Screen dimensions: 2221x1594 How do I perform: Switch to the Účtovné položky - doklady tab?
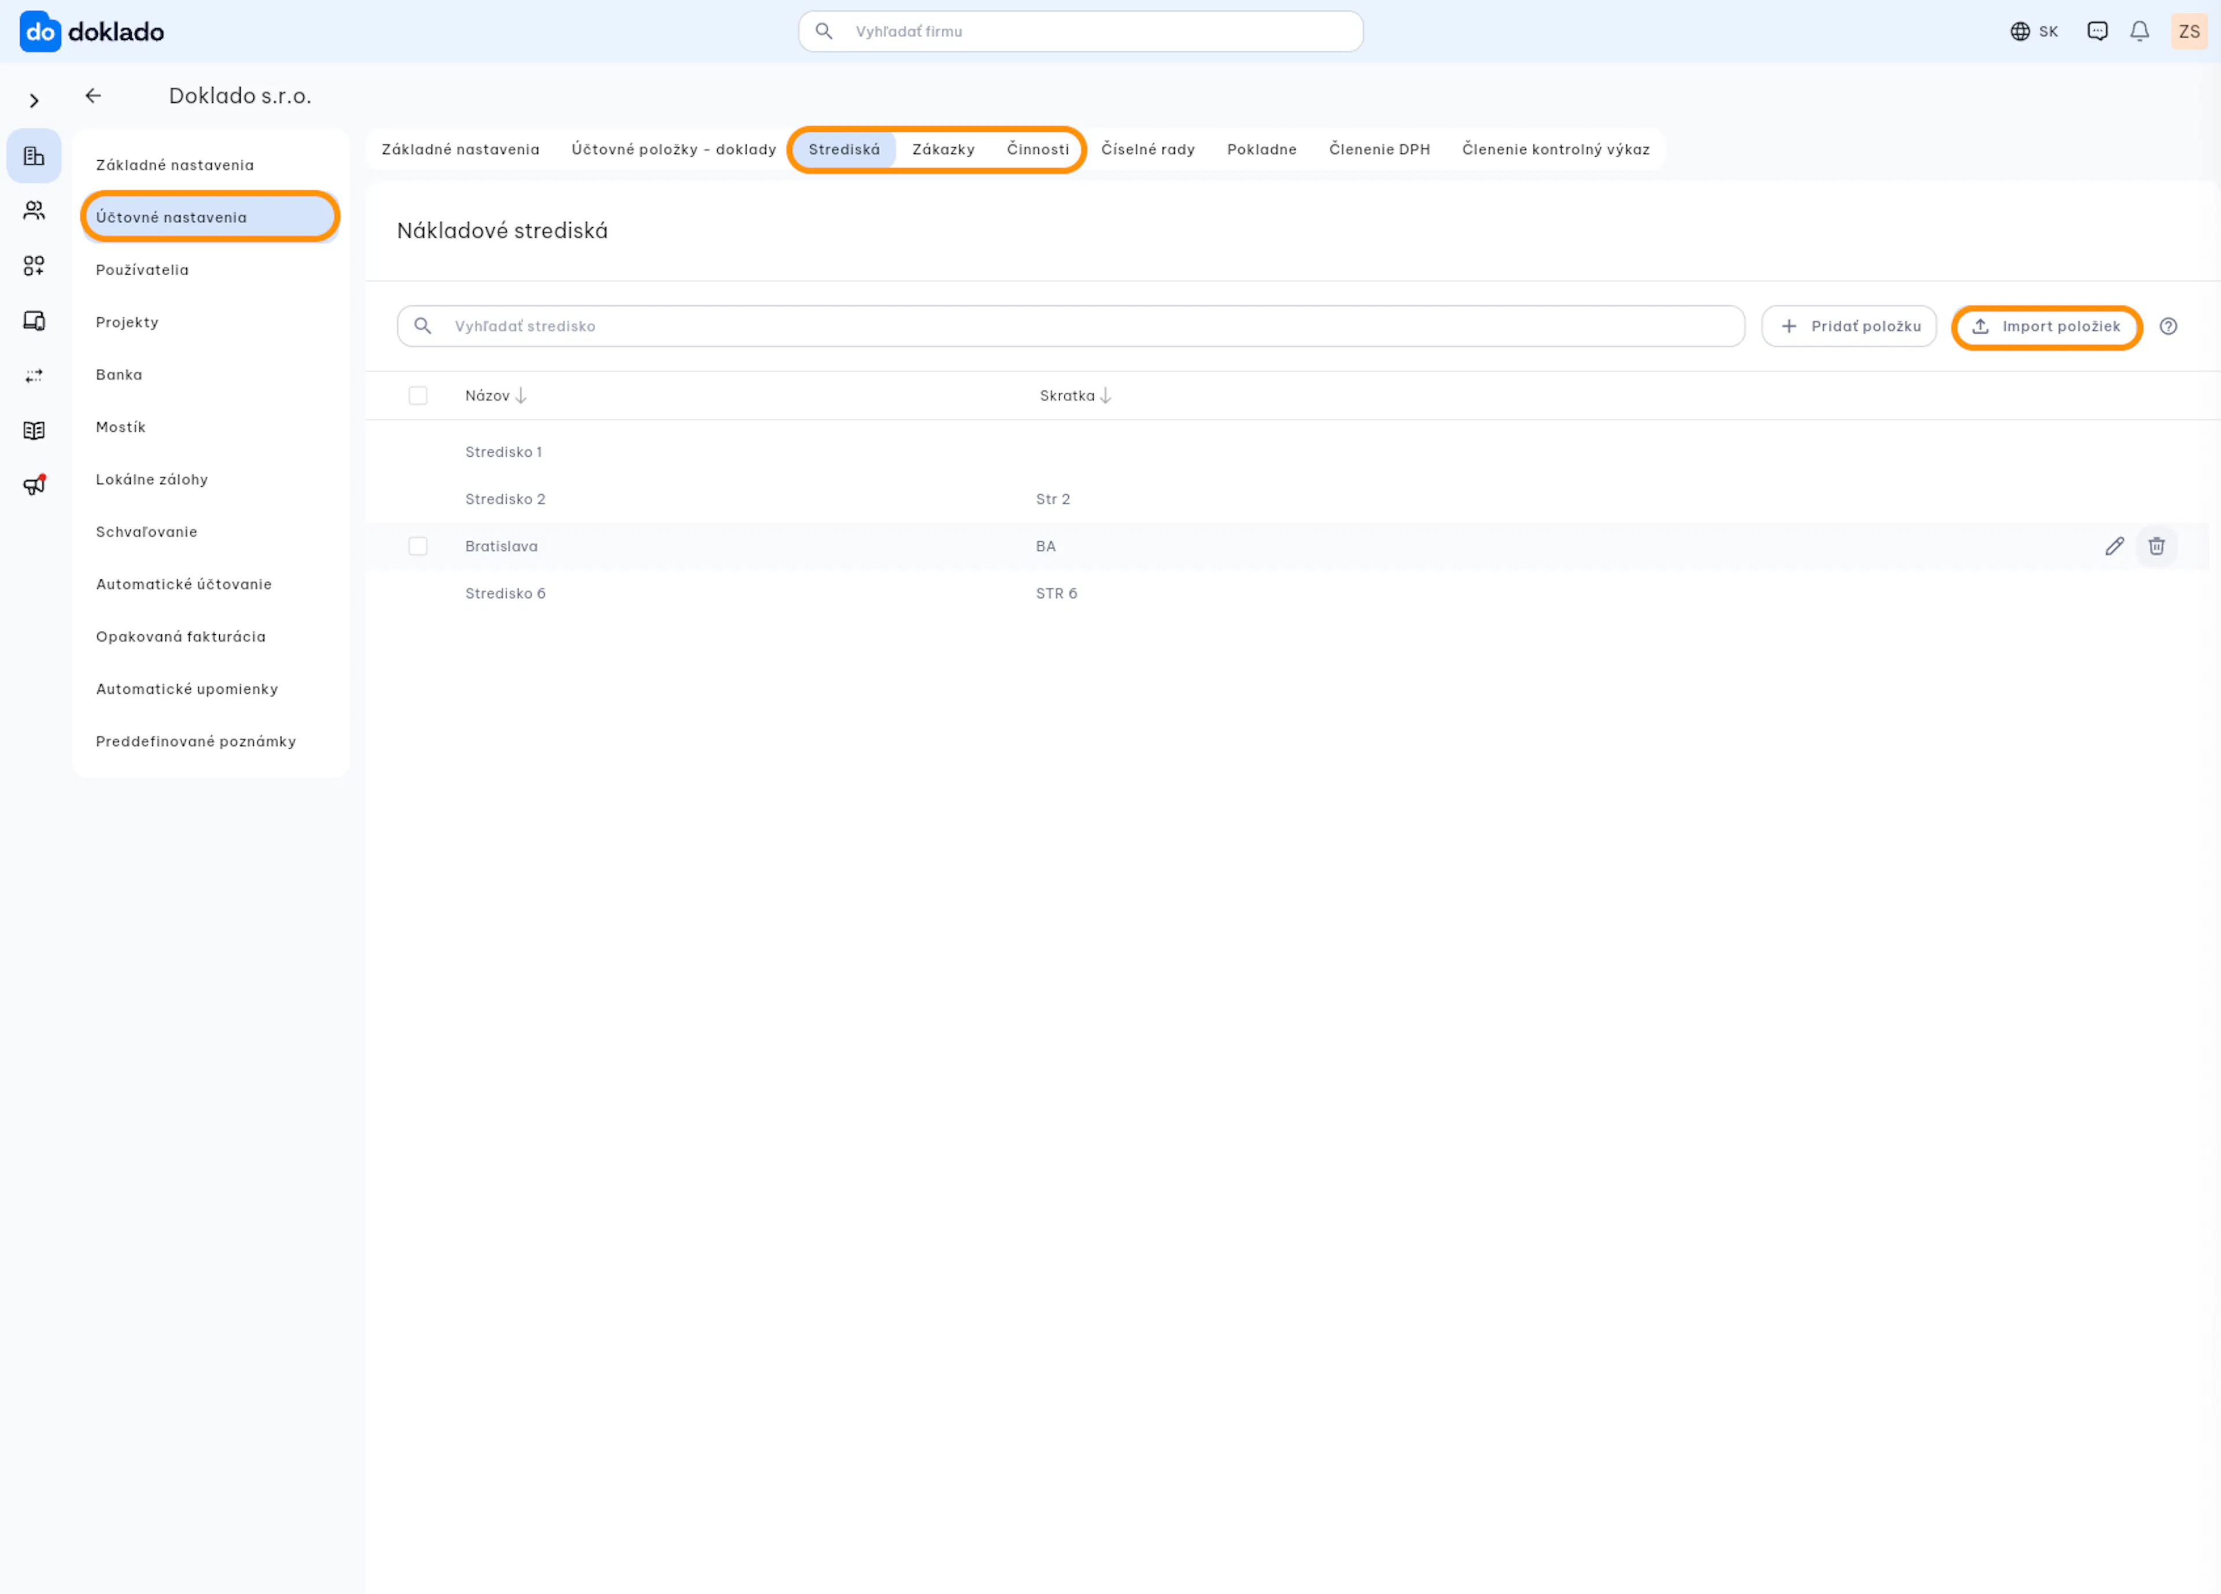pos(674,149)
